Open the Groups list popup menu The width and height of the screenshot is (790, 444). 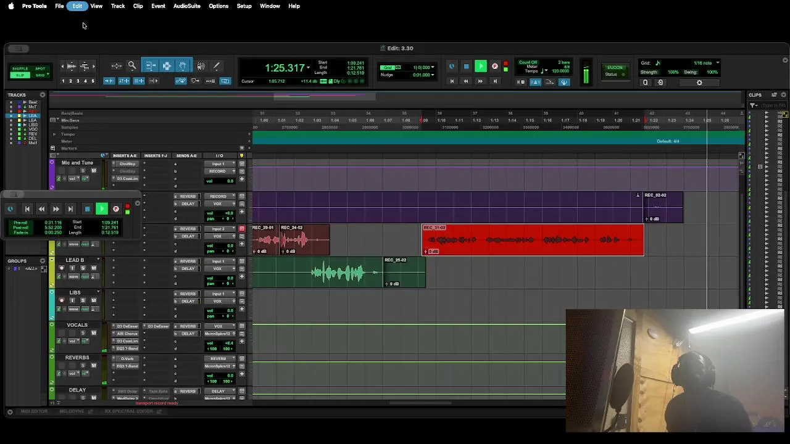(43, 261)
